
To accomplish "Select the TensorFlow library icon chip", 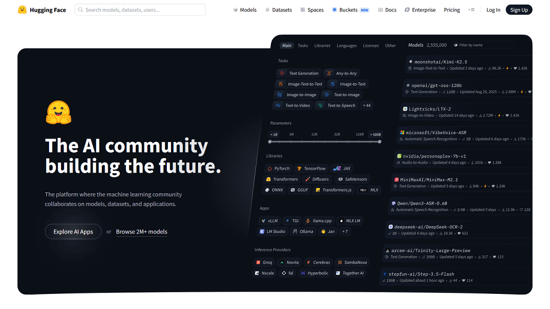I will tap(312, 168).
